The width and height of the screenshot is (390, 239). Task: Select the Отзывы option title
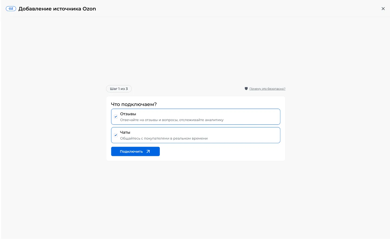tap(128, 114)
